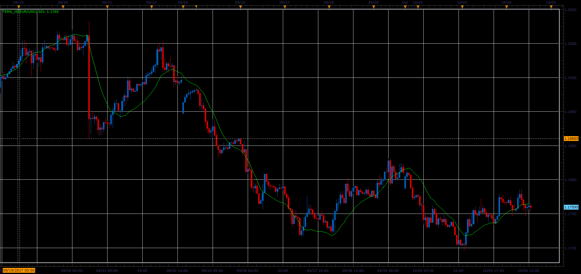
Task: Click the 10/04 day marker triangle
Action: point(506,7)
